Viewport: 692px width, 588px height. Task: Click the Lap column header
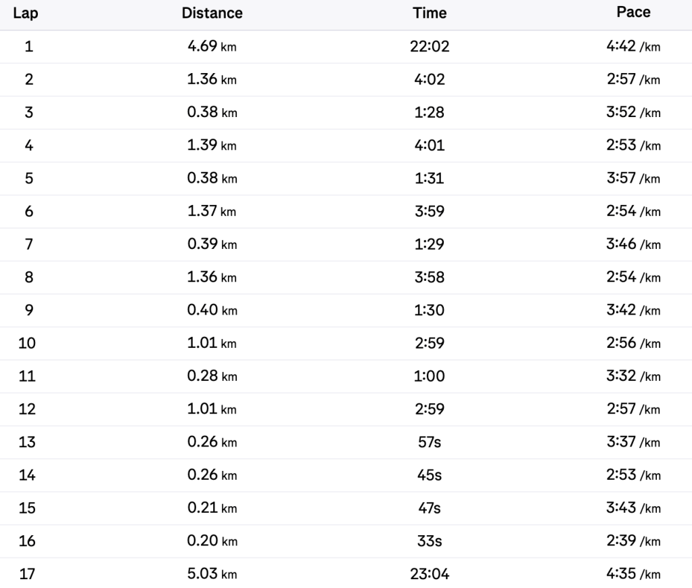point(28,13)
